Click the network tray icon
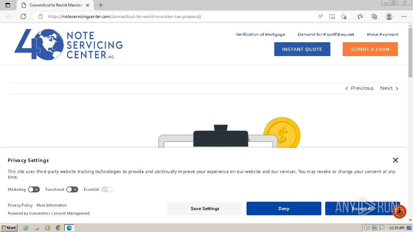Screen dimensions: 413x232 pyautogui.click(x=375, y=228)
